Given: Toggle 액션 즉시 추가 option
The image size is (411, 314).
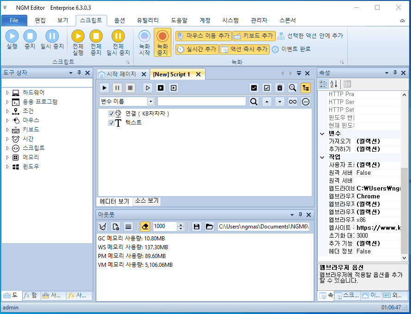Looking at the screenshot, I should point(245,49).
